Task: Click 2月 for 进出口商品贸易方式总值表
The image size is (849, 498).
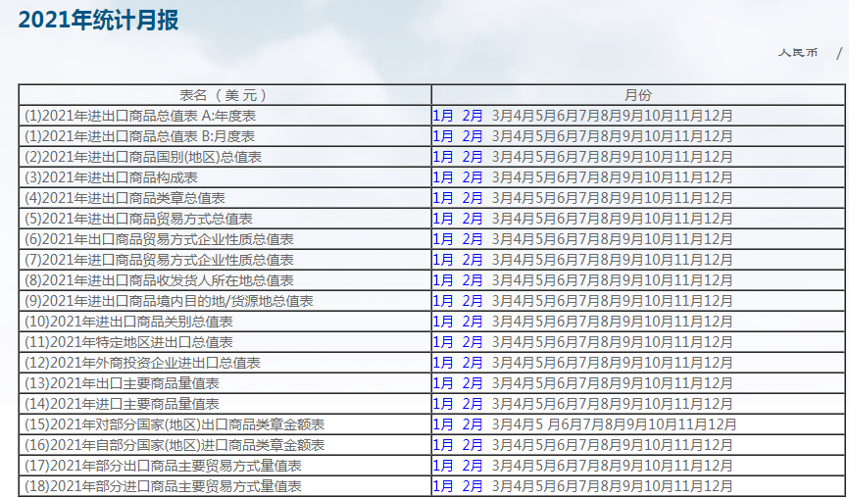Action: click(x=473, y=219)
